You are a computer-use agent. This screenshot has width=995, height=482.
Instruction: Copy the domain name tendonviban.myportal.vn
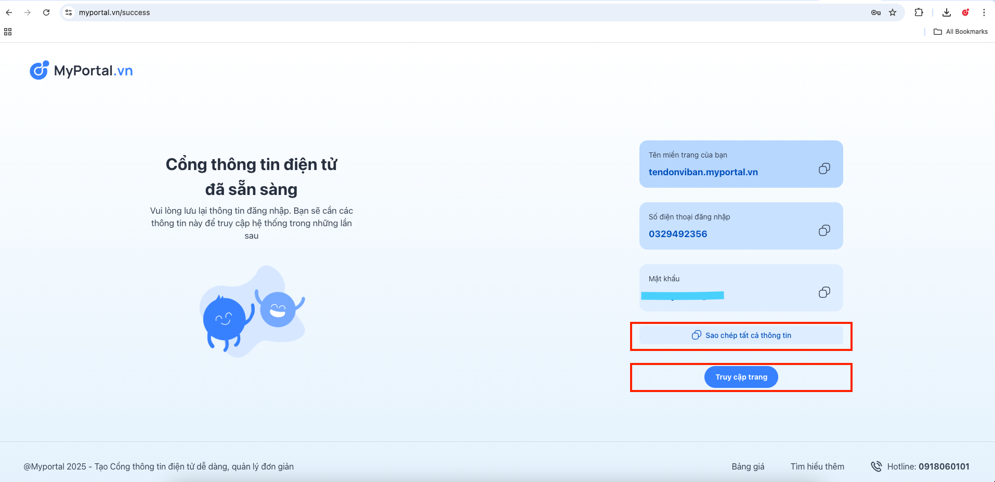point(824,168)
